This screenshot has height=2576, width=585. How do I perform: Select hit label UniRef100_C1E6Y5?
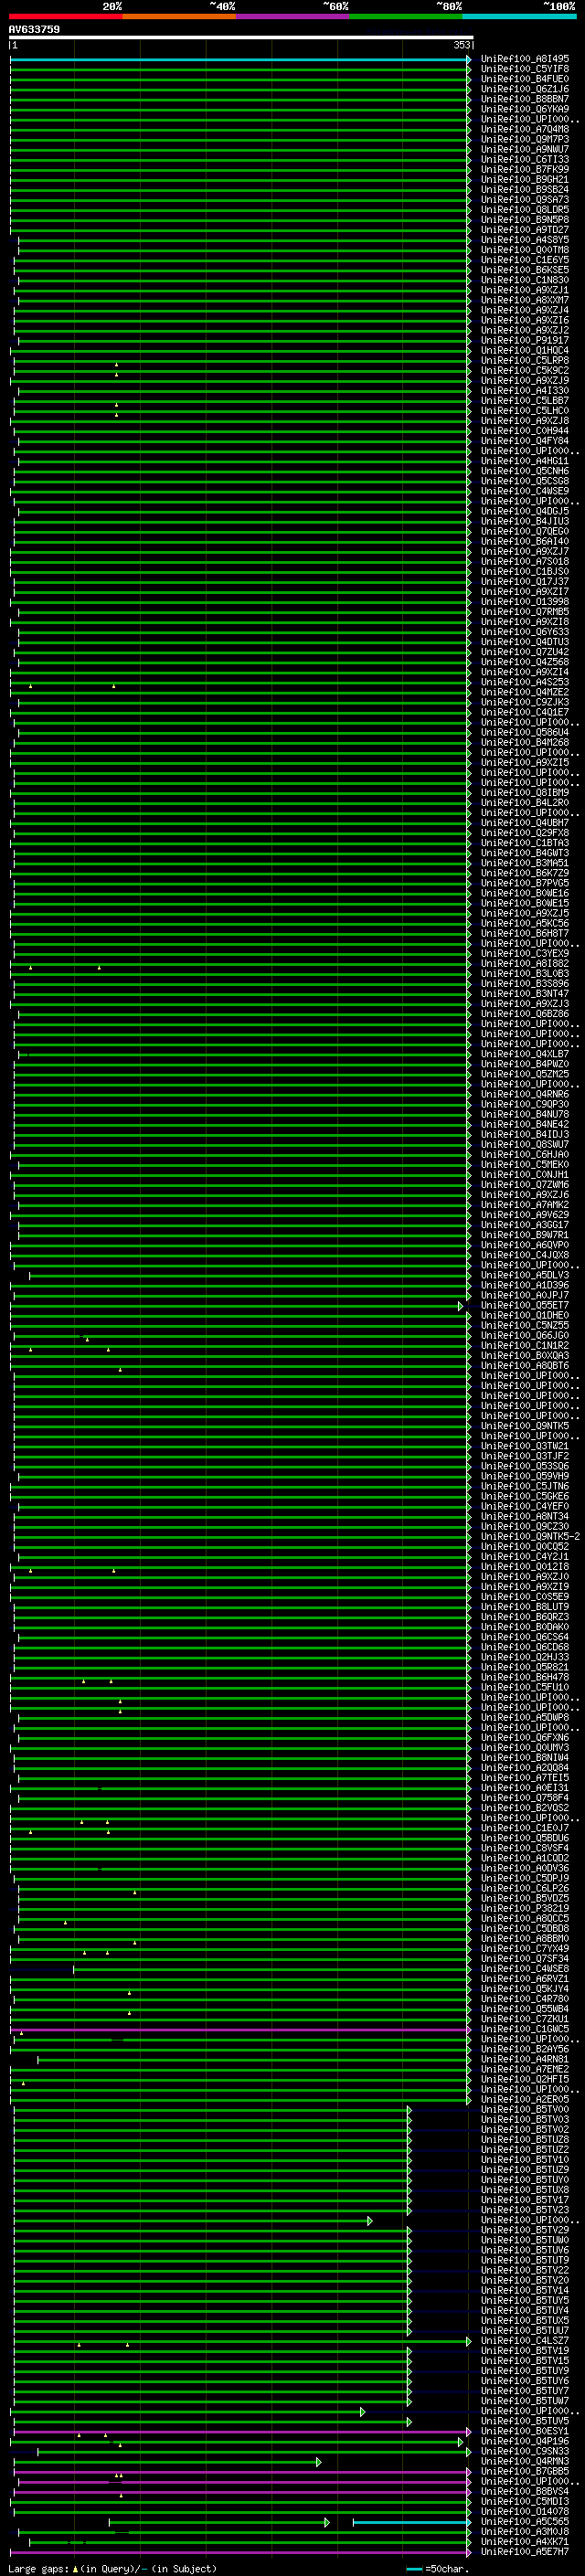[525, 260]
